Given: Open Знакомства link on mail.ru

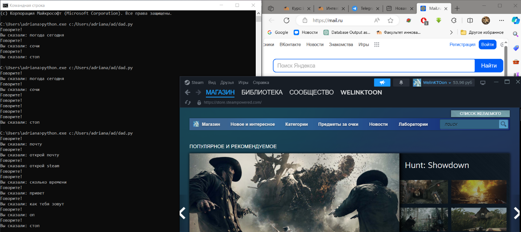Looking at the screenshot, I should point(341,44).
